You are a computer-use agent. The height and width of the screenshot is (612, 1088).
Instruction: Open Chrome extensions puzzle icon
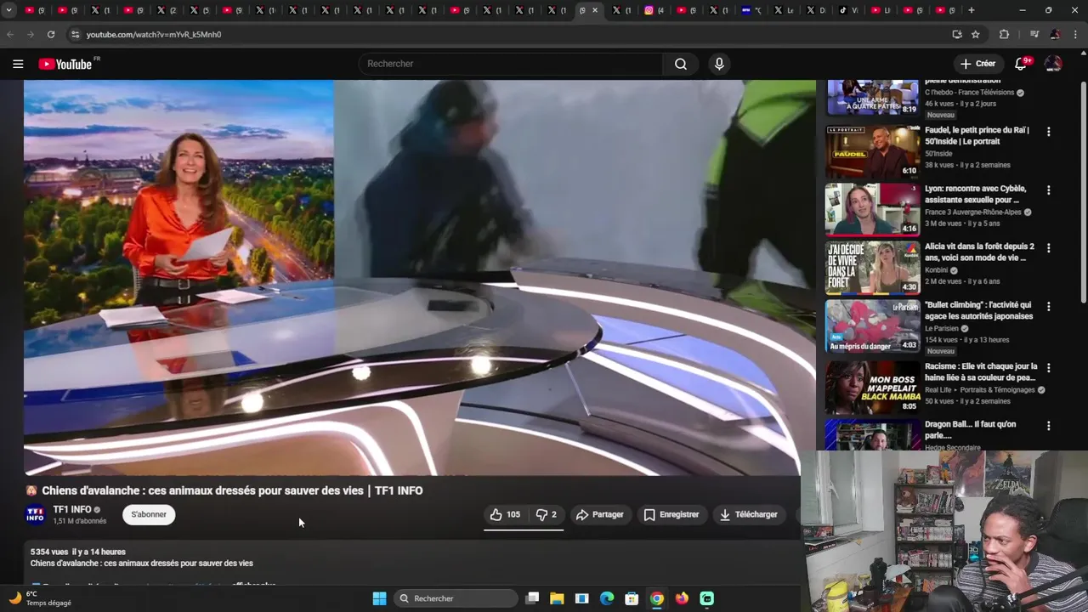click(1004, 34)
